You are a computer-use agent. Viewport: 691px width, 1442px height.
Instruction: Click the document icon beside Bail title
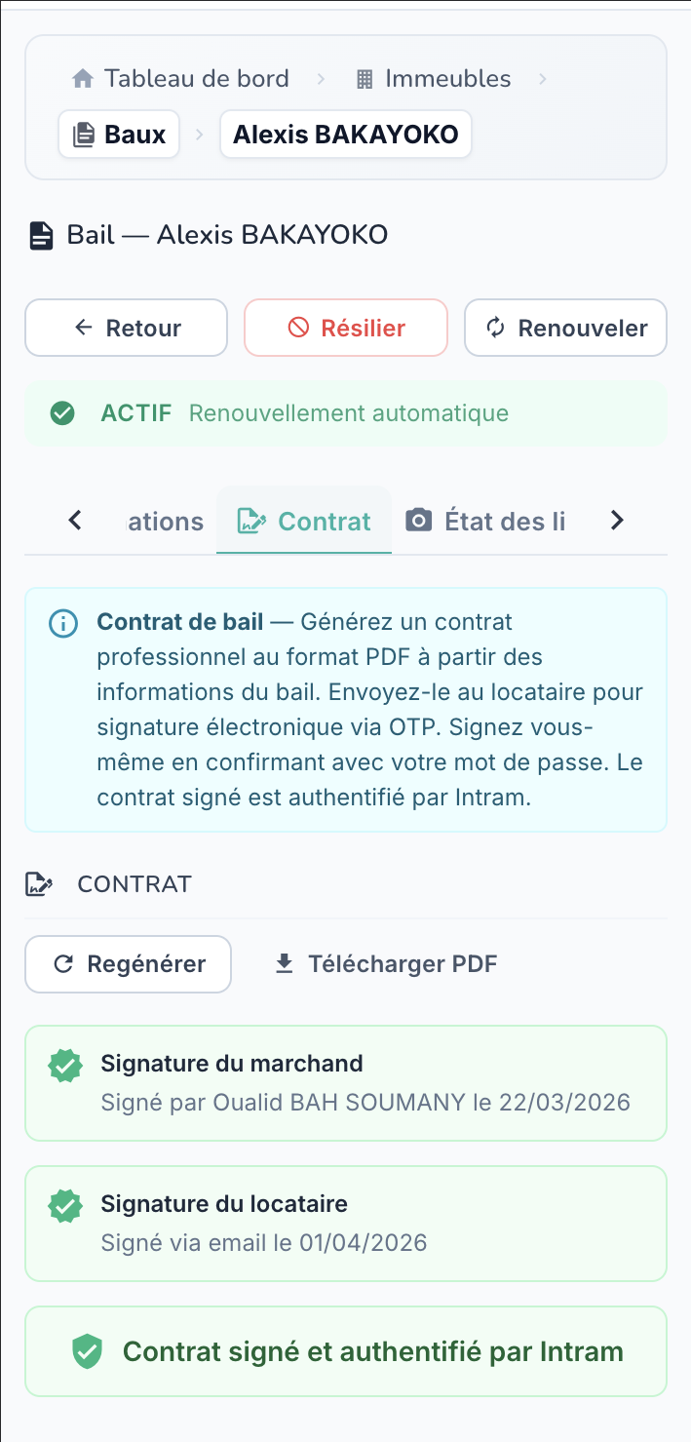pyautogui.click(x=41, y=236)
